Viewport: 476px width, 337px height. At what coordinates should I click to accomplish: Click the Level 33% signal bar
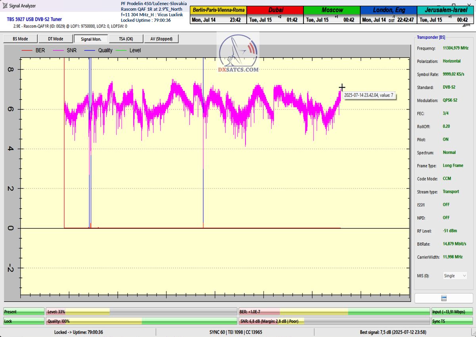pos(141,312)
